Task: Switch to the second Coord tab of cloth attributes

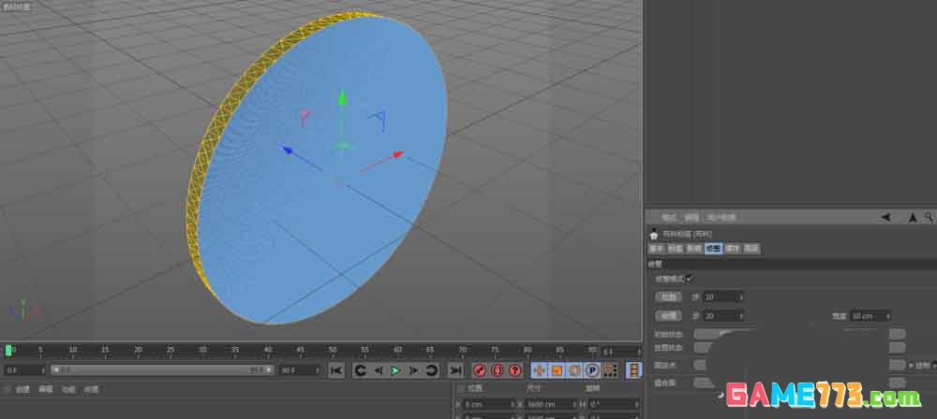Action: [676, 248]
